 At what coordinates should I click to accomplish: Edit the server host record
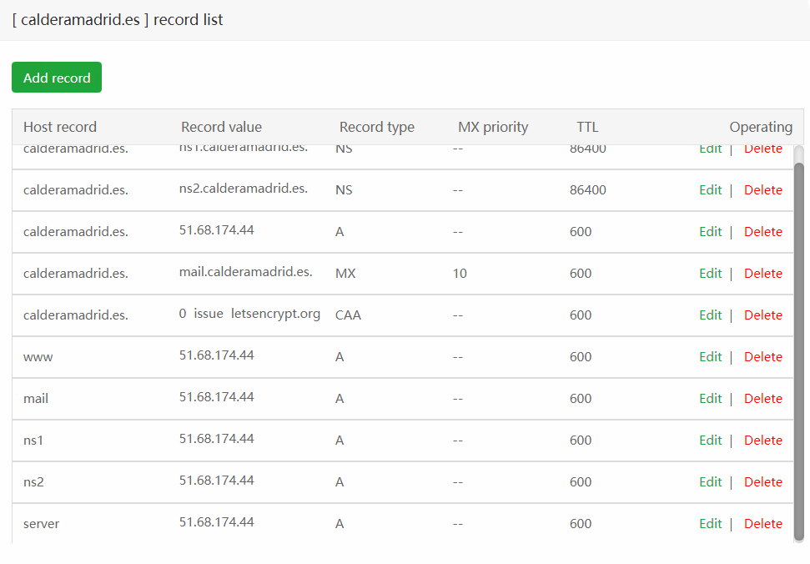coord(710,524)
